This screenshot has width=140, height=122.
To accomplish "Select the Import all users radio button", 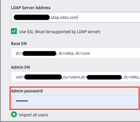I will coord(14,114).
